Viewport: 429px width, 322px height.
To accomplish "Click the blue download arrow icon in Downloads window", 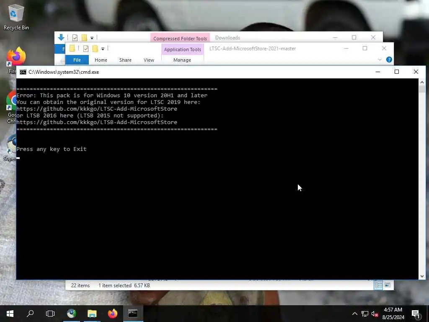I will [61, 37].
